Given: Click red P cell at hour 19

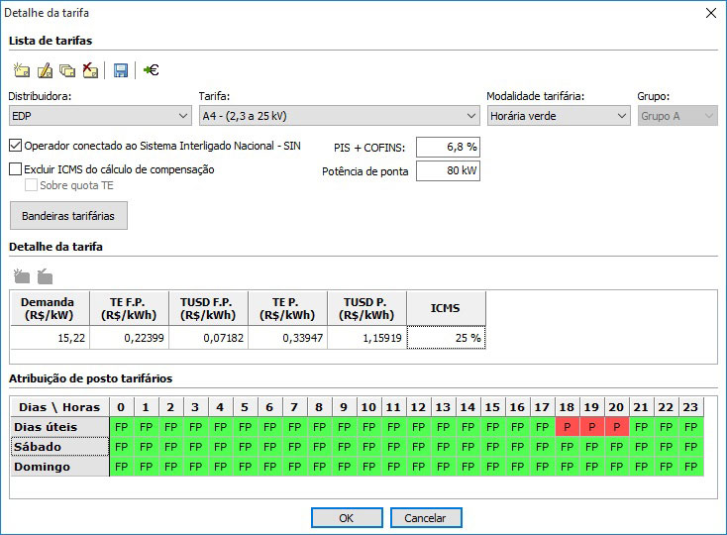Looking at the screenshot, I should coord(592,427).
